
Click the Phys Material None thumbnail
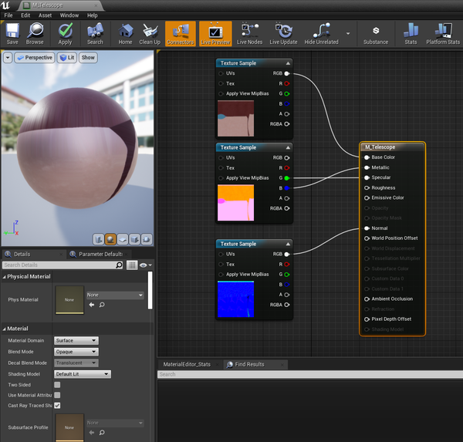point(69,300)
